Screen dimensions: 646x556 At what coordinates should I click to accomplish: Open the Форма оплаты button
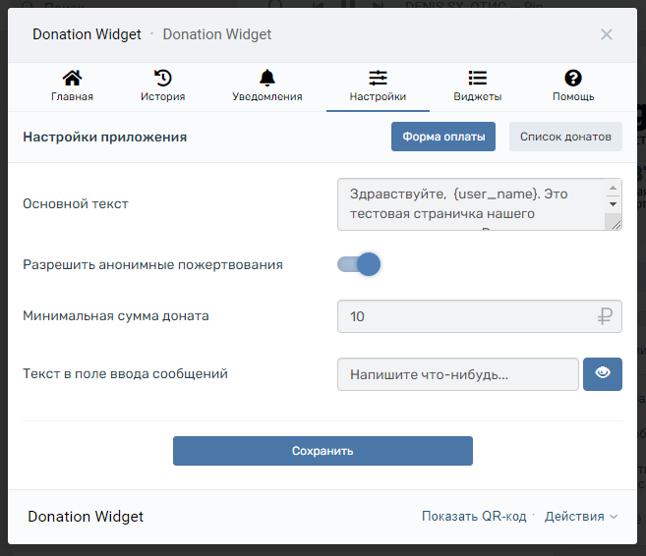(442, 137)
